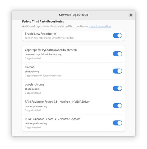This screenshot has width=147, height=149.
Task: Click the download.copr.fedorainfracloud.org address text
Action: (x=43, y=54)
